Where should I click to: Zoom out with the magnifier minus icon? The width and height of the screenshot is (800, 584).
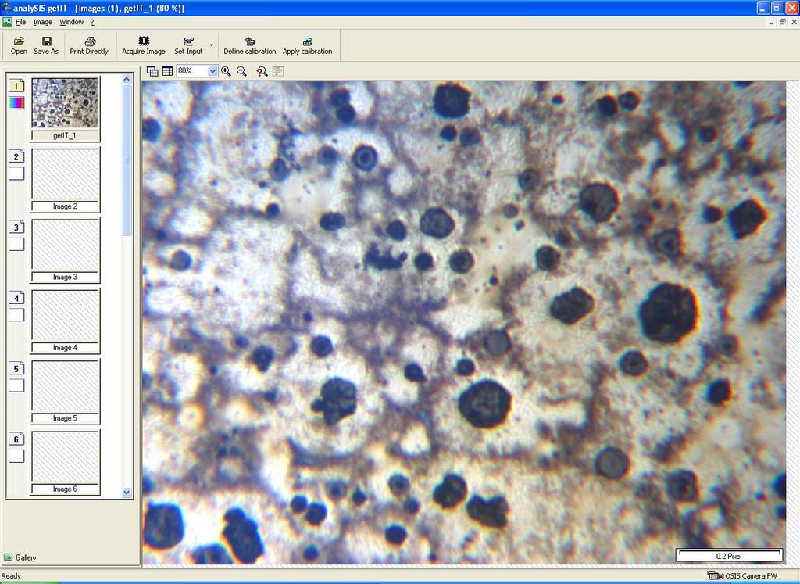click(242, 71)
